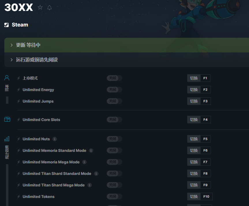This screenshot has height=206, width=249.
Task: Click 切换 button for F9 hotkey
Action: (194, 185)
